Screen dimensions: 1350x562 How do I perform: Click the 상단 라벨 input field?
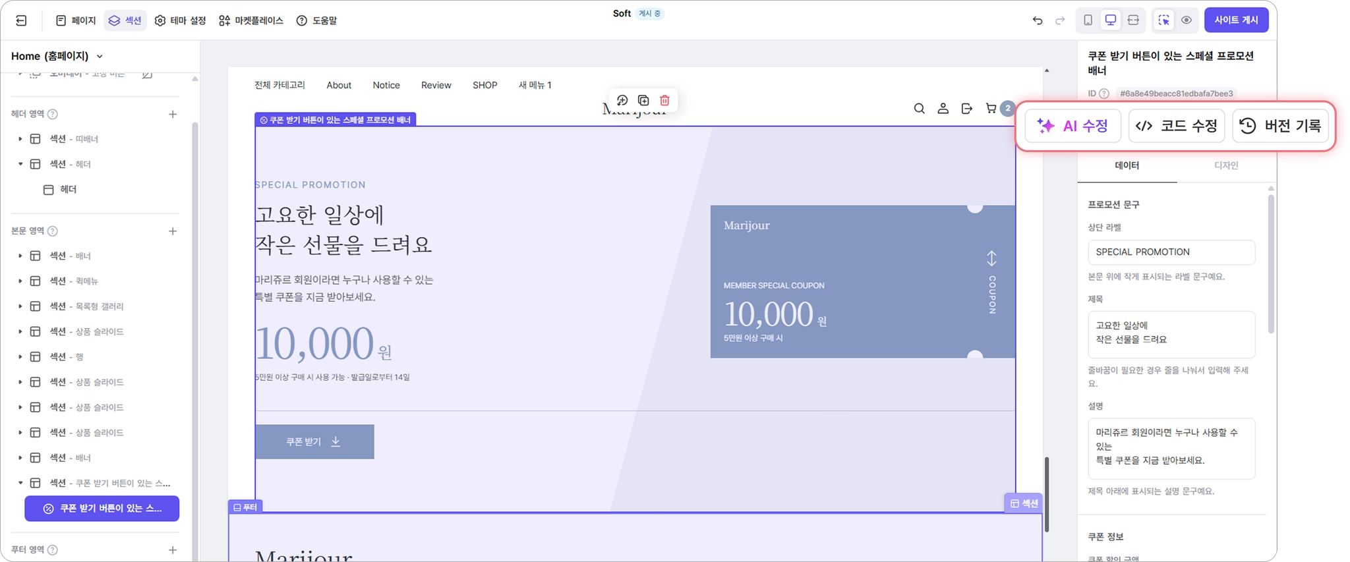pos(1171,252)
